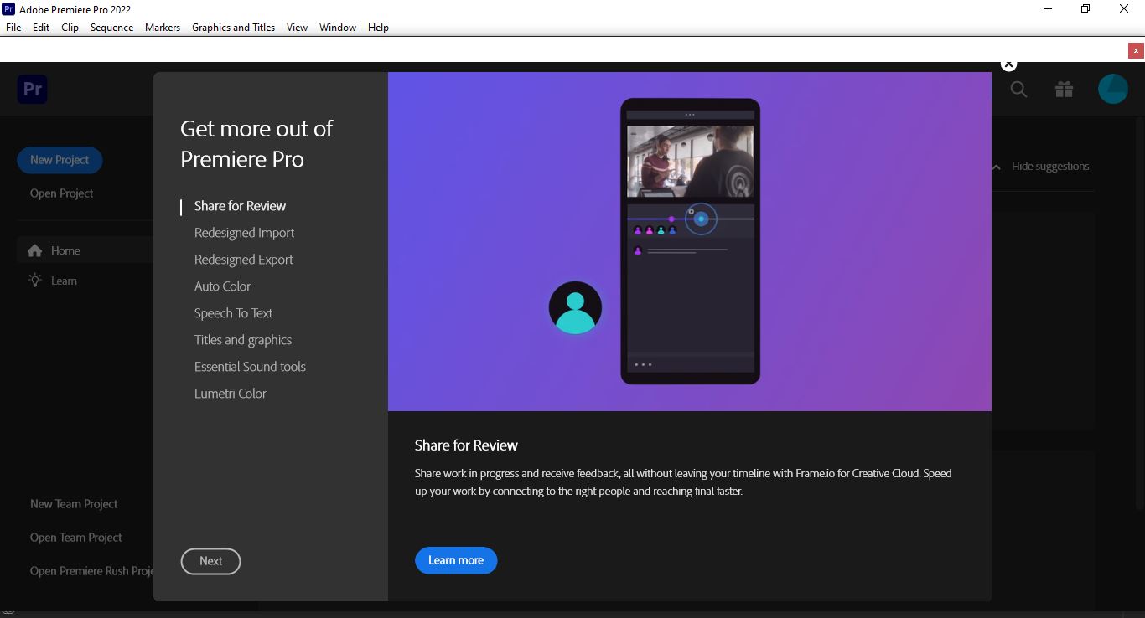1145x618 pixels.
Task: Select Speech To Text in feature list
Action: click(234, 313)
